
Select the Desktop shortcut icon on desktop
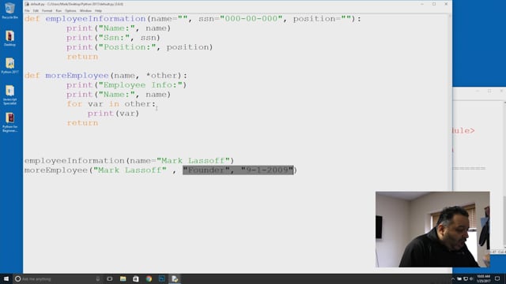(x=9, y=39)
